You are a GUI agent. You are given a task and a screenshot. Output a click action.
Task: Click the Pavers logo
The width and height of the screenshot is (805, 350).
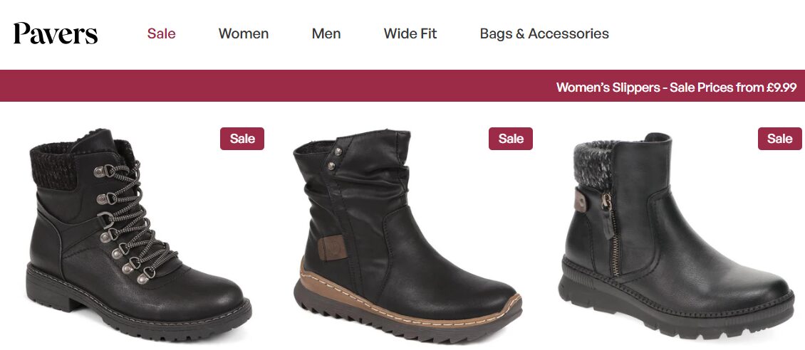(x=56, y=34)
